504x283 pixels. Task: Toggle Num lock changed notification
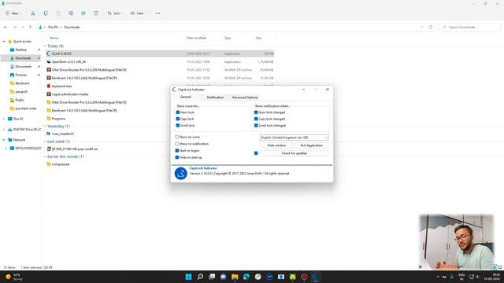click(x=256, y=112)
